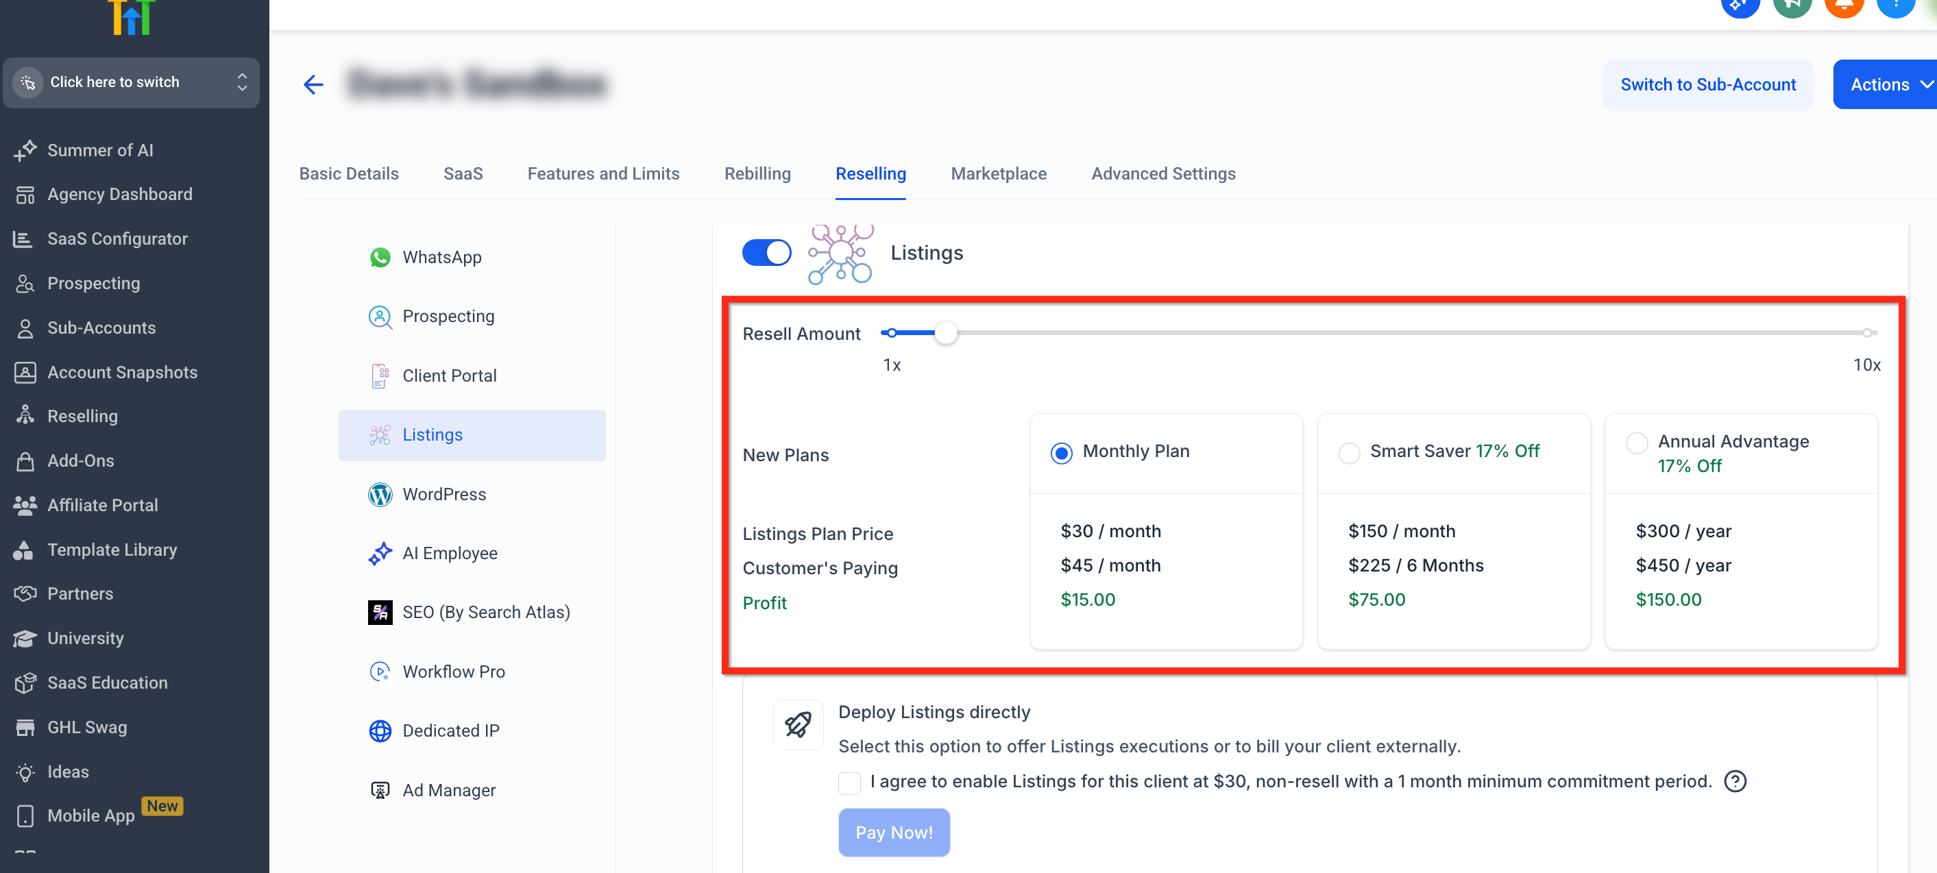This screenshot has width=1937, height=873.
Task: Open Account Snapshots in sidebar
Action: pyautogui.click(x=122, y=372)
